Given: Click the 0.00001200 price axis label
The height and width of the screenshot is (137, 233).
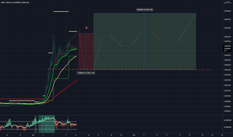Looking at the screenshot, I should (x=227, y=91).
